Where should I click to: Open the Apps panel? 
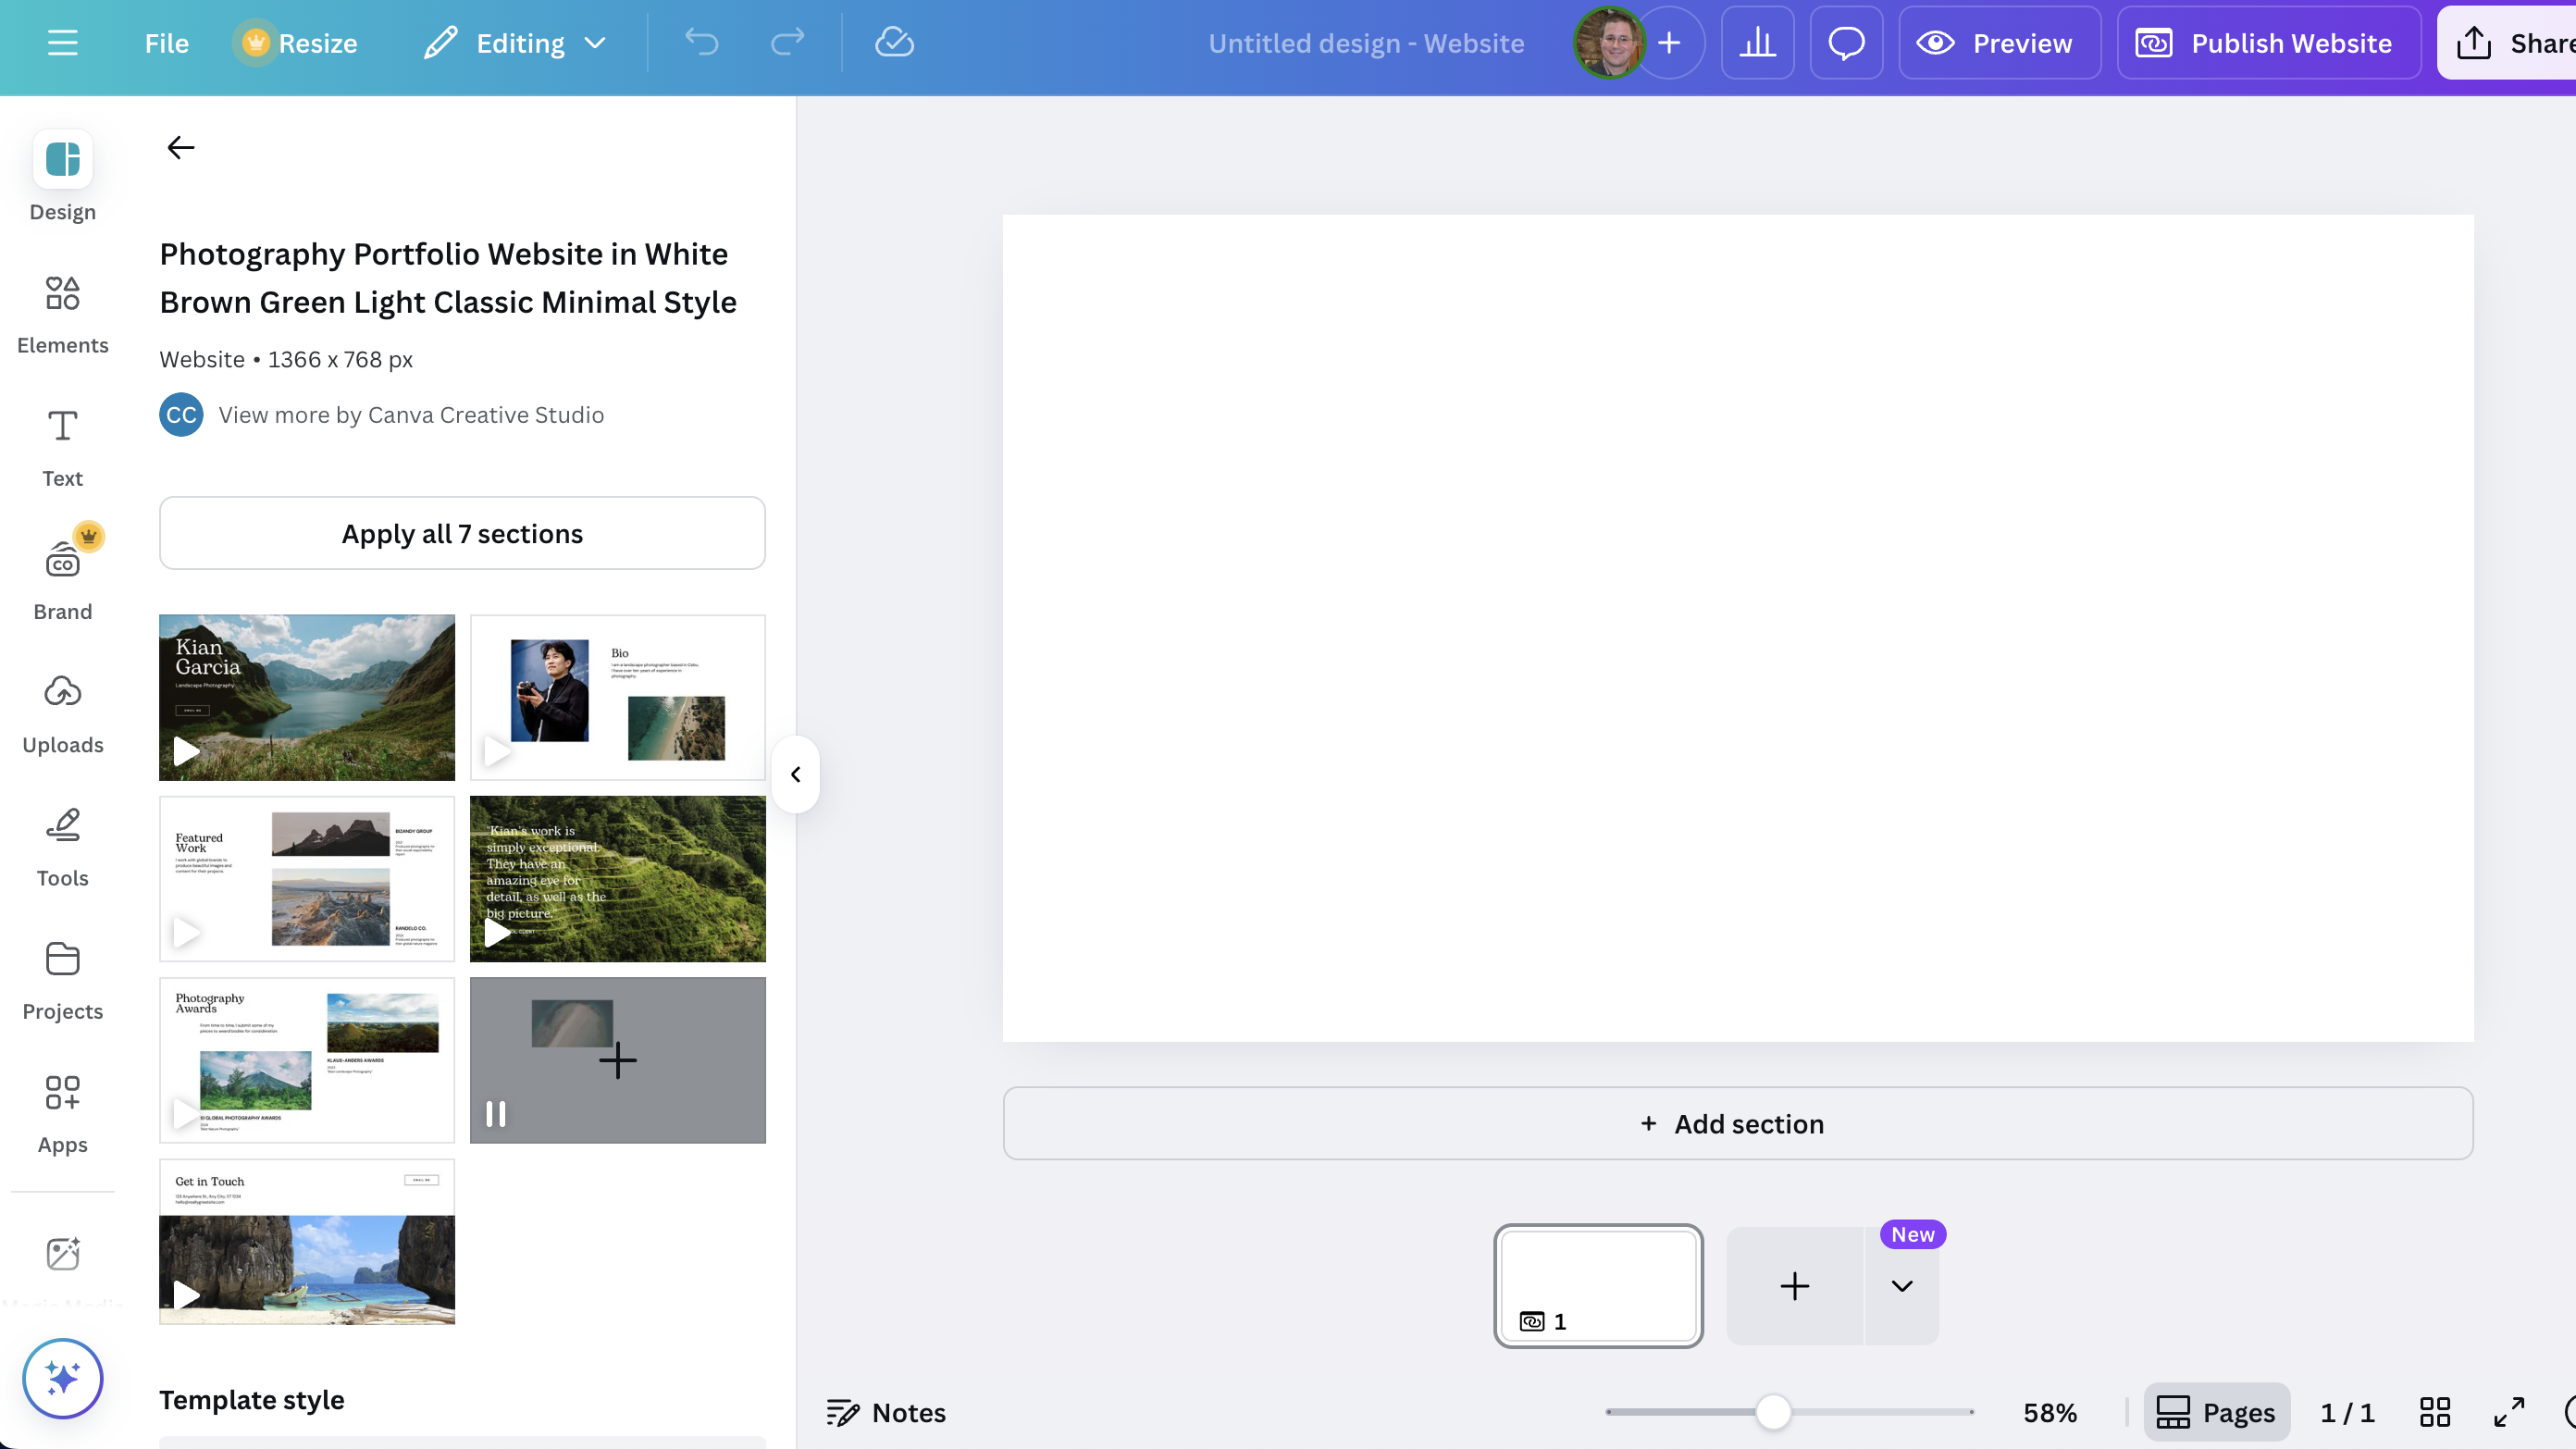click(62, 1114)
